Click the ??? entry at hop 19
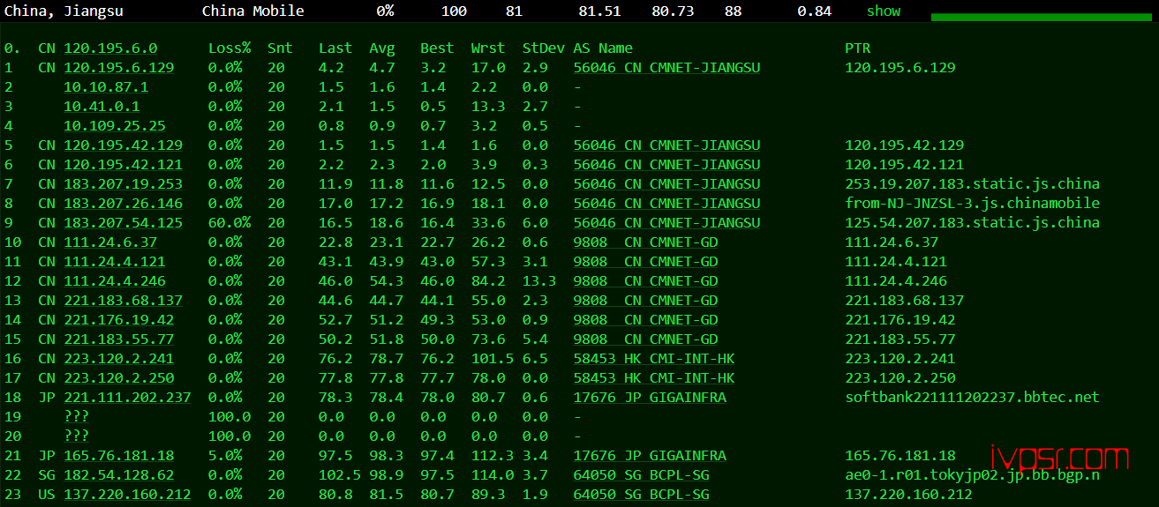Viewport: 1159px width, 507px height. [x=77, y=417]
